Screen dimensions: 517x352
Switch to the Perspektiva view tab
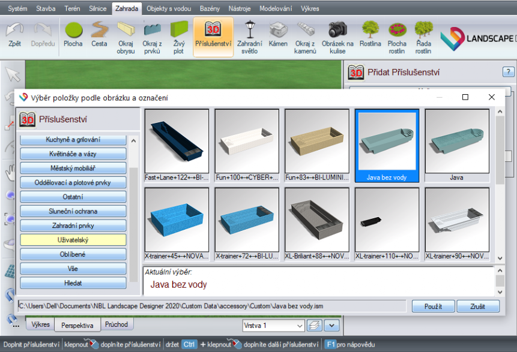77,326
